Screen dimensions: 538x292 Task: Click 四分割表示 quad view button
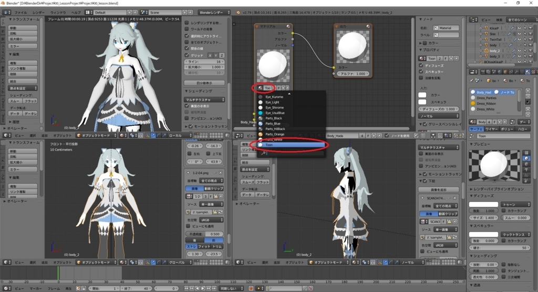click(x=204, y=83)
